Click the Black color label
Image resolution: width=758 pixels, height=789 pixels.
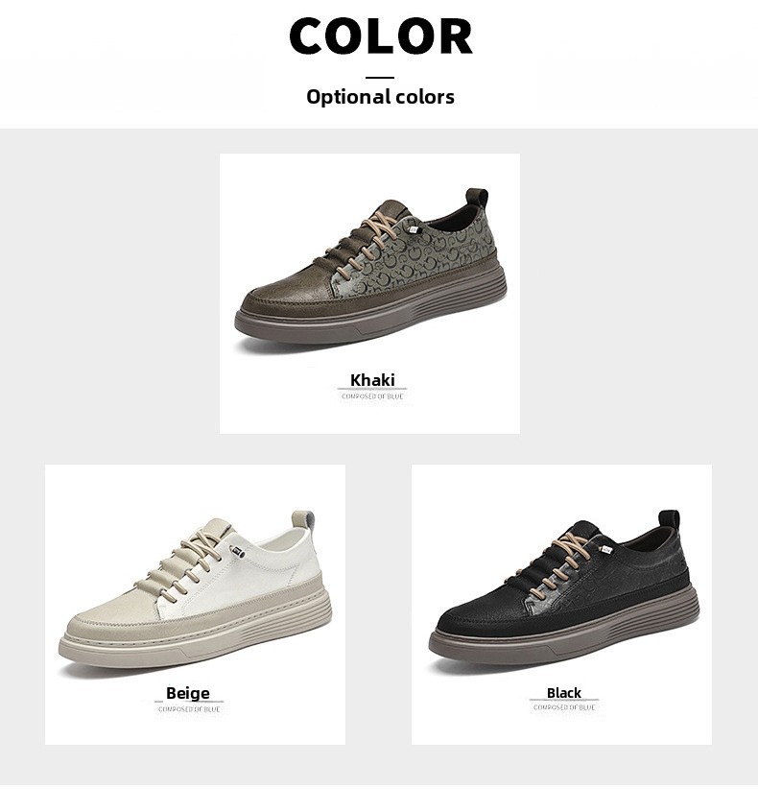(x=564, y=693)
